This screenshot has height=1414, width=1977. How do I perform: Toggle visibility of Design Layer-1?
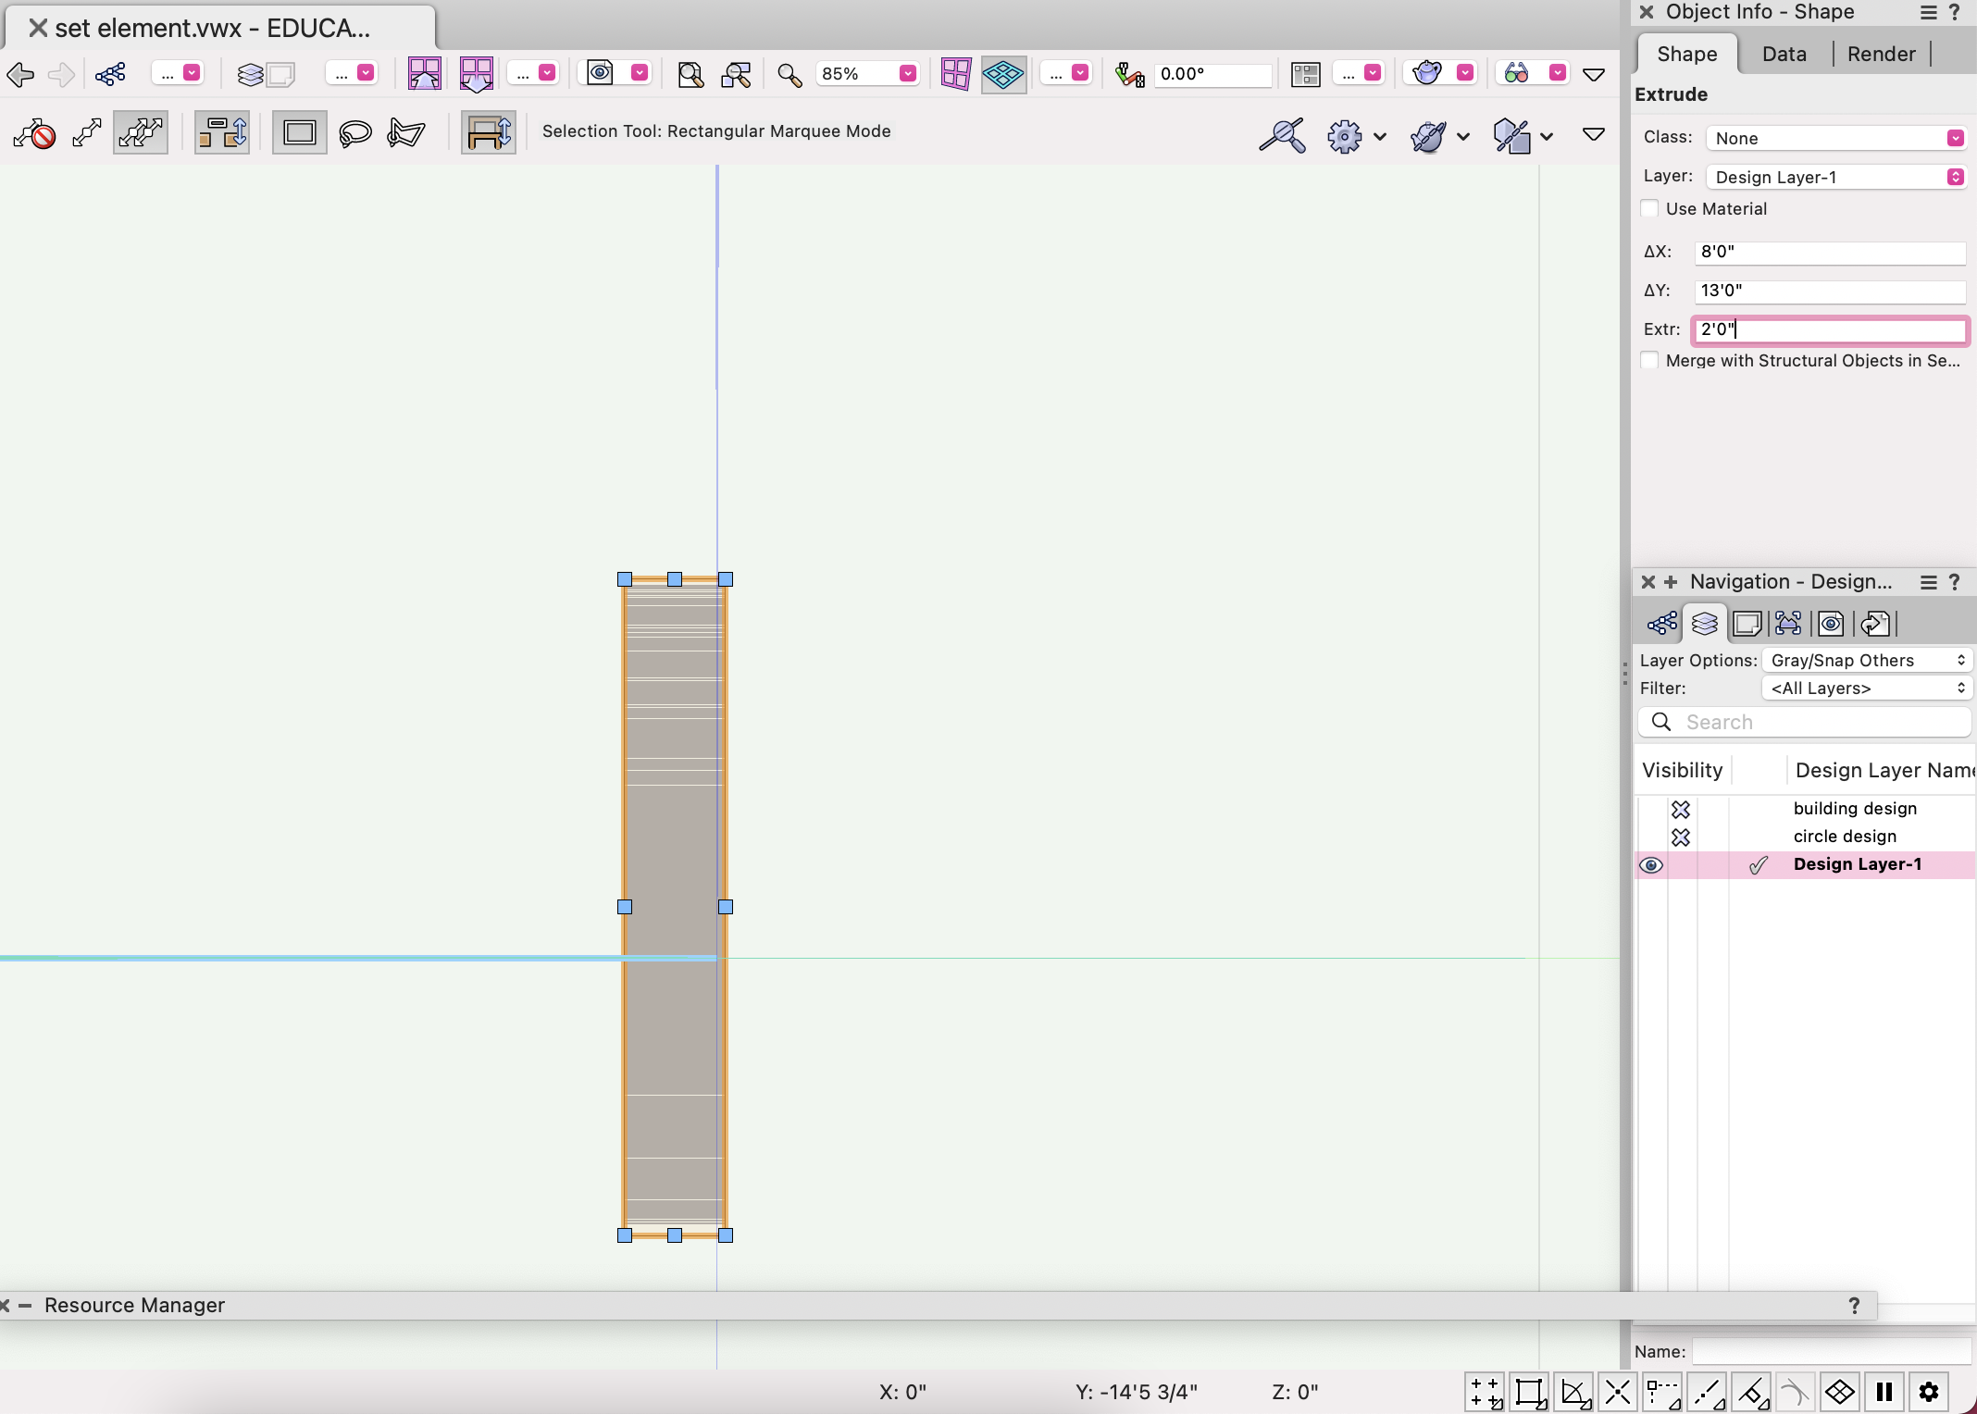pyautogui.click(x=1651, y=865)
